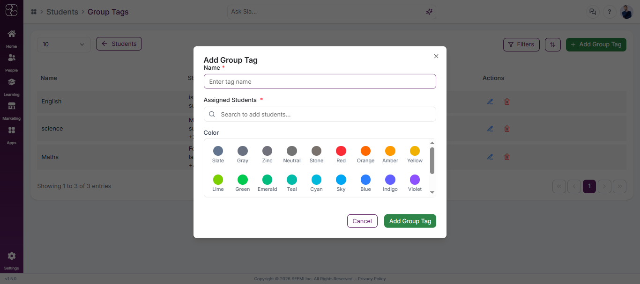This screenshot has width=640, height=284.
Task: Open the entries-per-page dropdown showing 10
Action: [64, 44]
